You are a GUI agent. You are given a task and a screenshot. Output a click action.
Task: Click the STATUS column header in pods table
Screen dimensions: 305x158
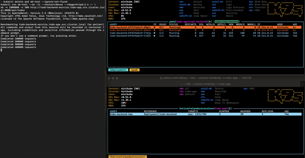coord(173,24)
